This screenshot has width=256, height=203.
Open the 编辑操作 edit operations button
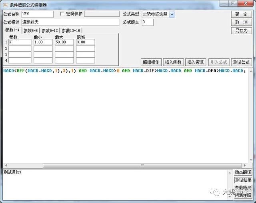coord(151,62)
